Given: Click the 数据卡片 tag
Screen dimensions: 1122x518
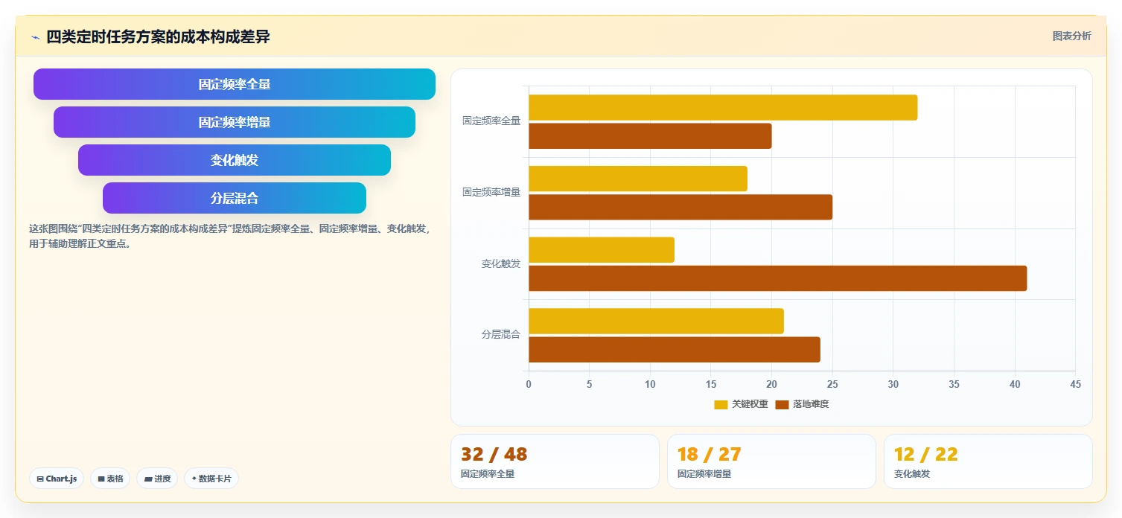Looking at the screenshot, I should click(211, 479).
